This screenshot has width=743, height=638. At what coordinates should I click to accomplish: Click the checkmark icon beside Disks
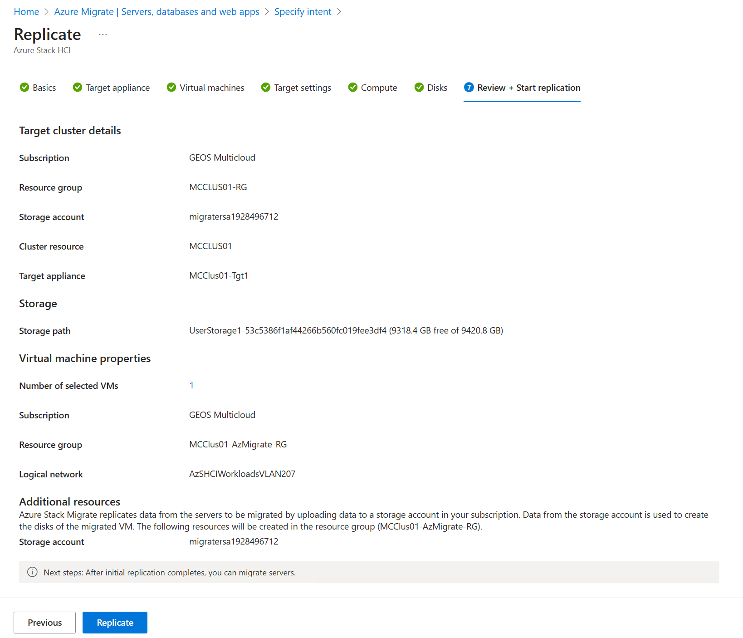click(x=419, y=87)
